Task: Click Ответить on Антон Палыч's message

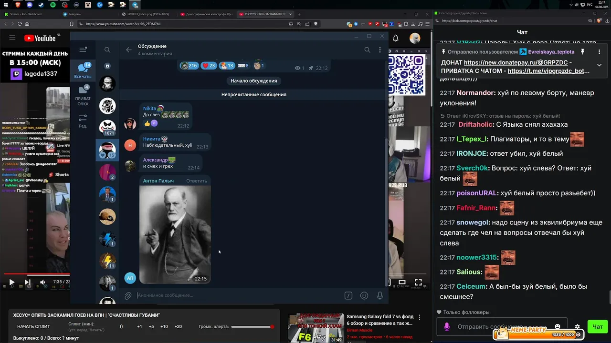Action: (197, 181)
